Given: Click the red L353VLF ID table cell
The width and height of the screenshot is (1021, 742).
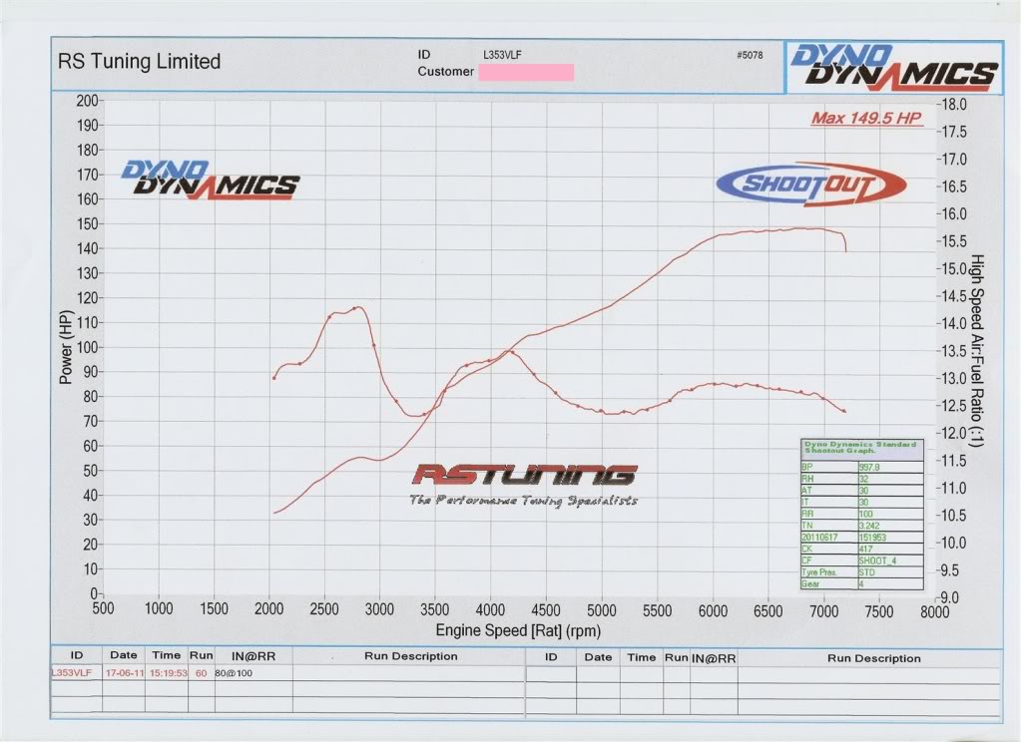Looking at the screenshot, I should pyautogui.click(x=74, y=673).
